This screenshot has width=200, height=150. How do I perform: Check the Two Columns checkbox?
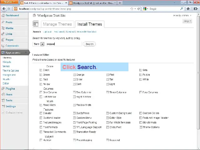pos(74,92)
